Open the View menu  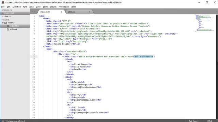click(x=32, y=7)
